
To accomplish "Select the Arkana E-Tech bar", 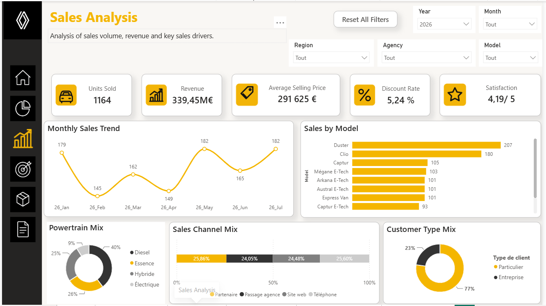I will point(388,180).
